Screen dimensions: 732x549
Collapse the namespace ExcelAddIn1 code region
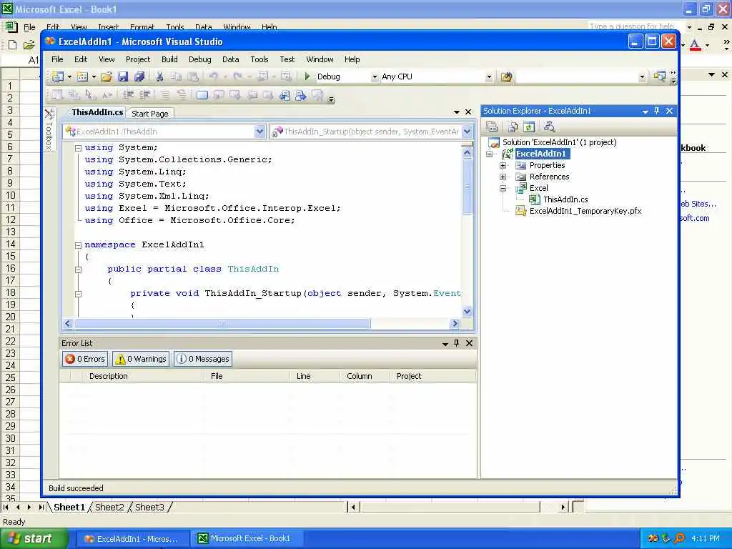click(79, 245)
